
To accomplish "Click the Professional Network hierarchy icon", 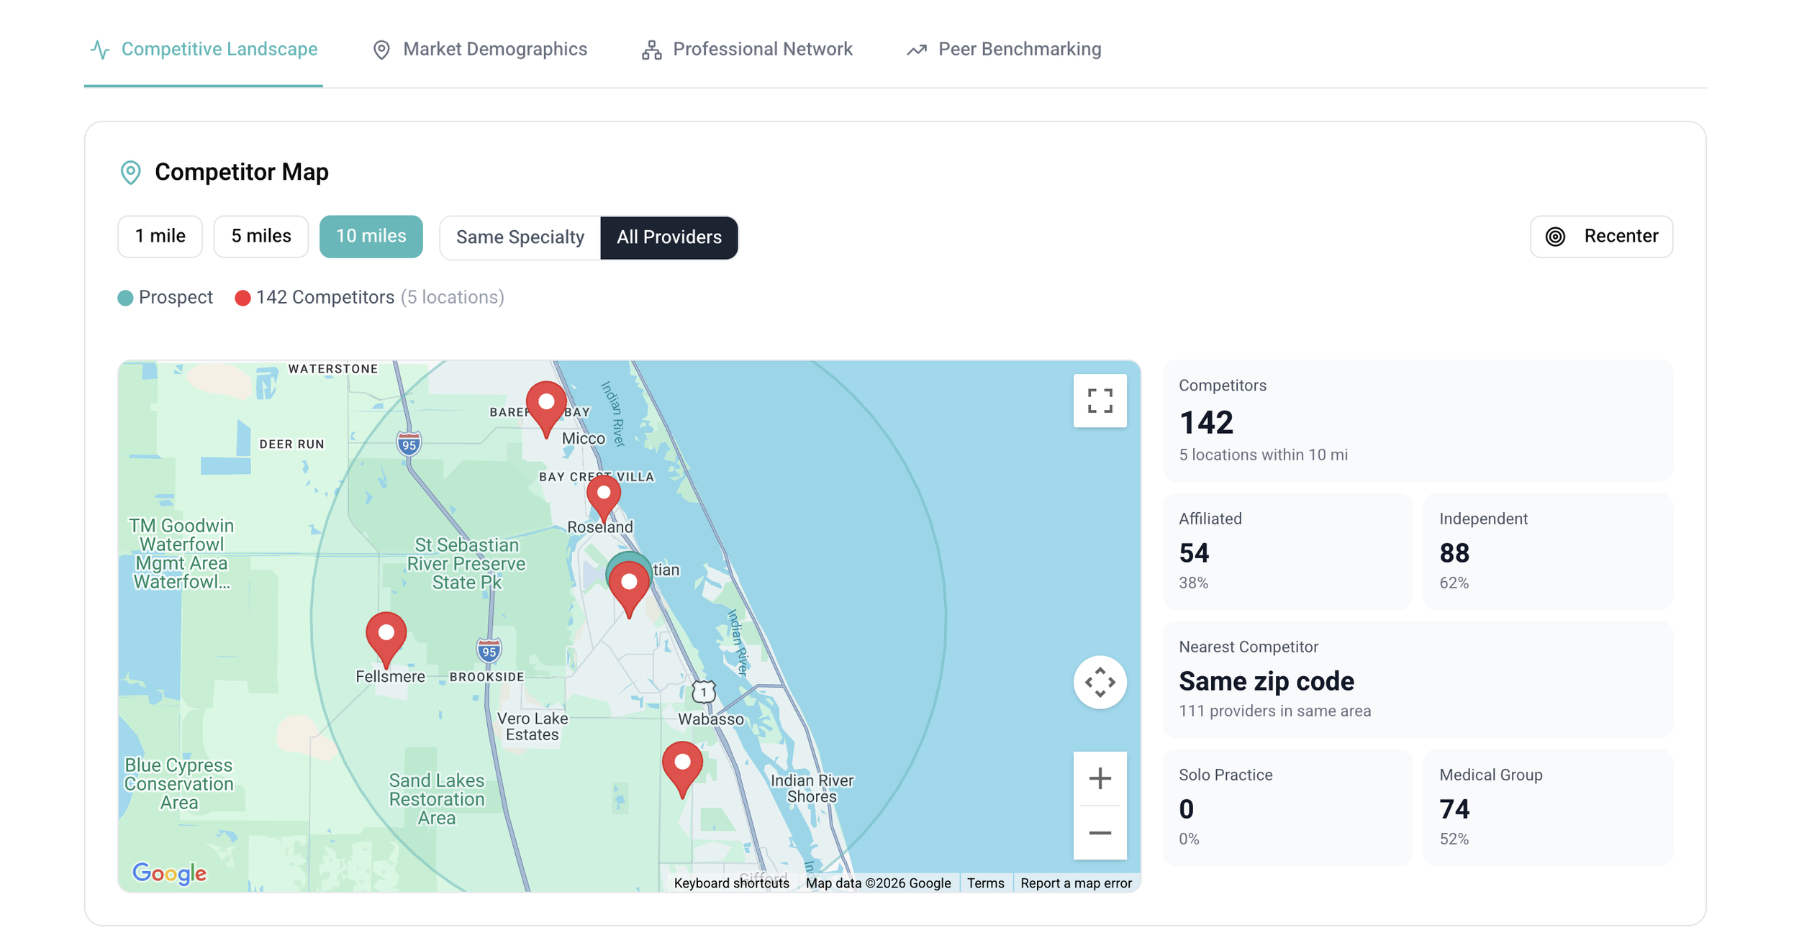I will 650,49.
